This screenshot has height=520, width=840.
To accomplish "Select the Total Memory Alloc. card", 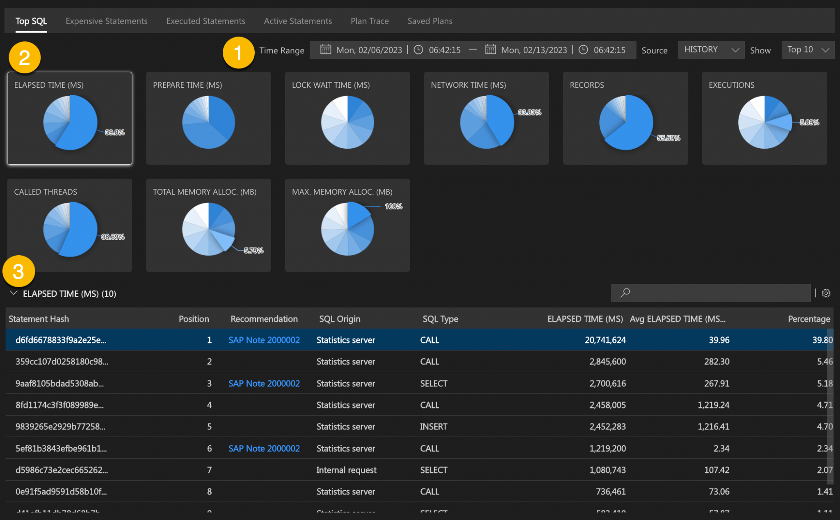I will click(x=208, y=225).
